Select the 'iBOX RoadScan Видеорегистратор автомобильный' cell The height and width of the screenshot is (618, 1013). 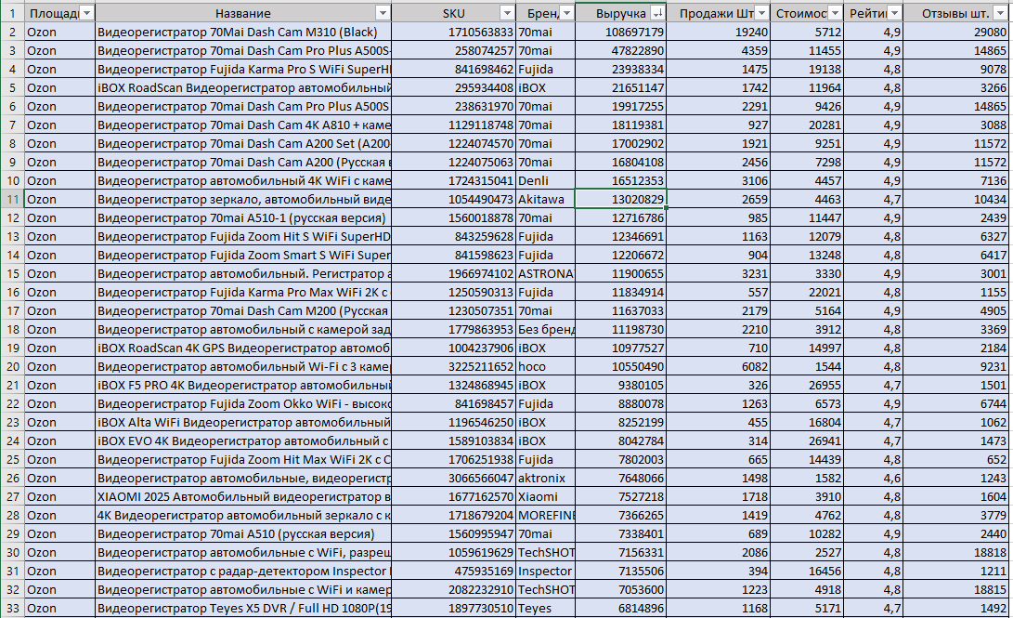click(x=243, y=88)
